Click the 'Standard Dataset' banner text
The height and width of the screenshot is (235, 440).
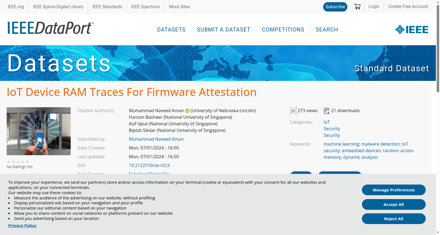coord(392,68)
